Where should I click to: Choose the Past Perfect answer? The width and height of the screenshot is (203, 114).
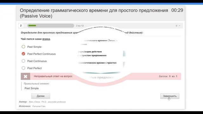tap(23, 68)
